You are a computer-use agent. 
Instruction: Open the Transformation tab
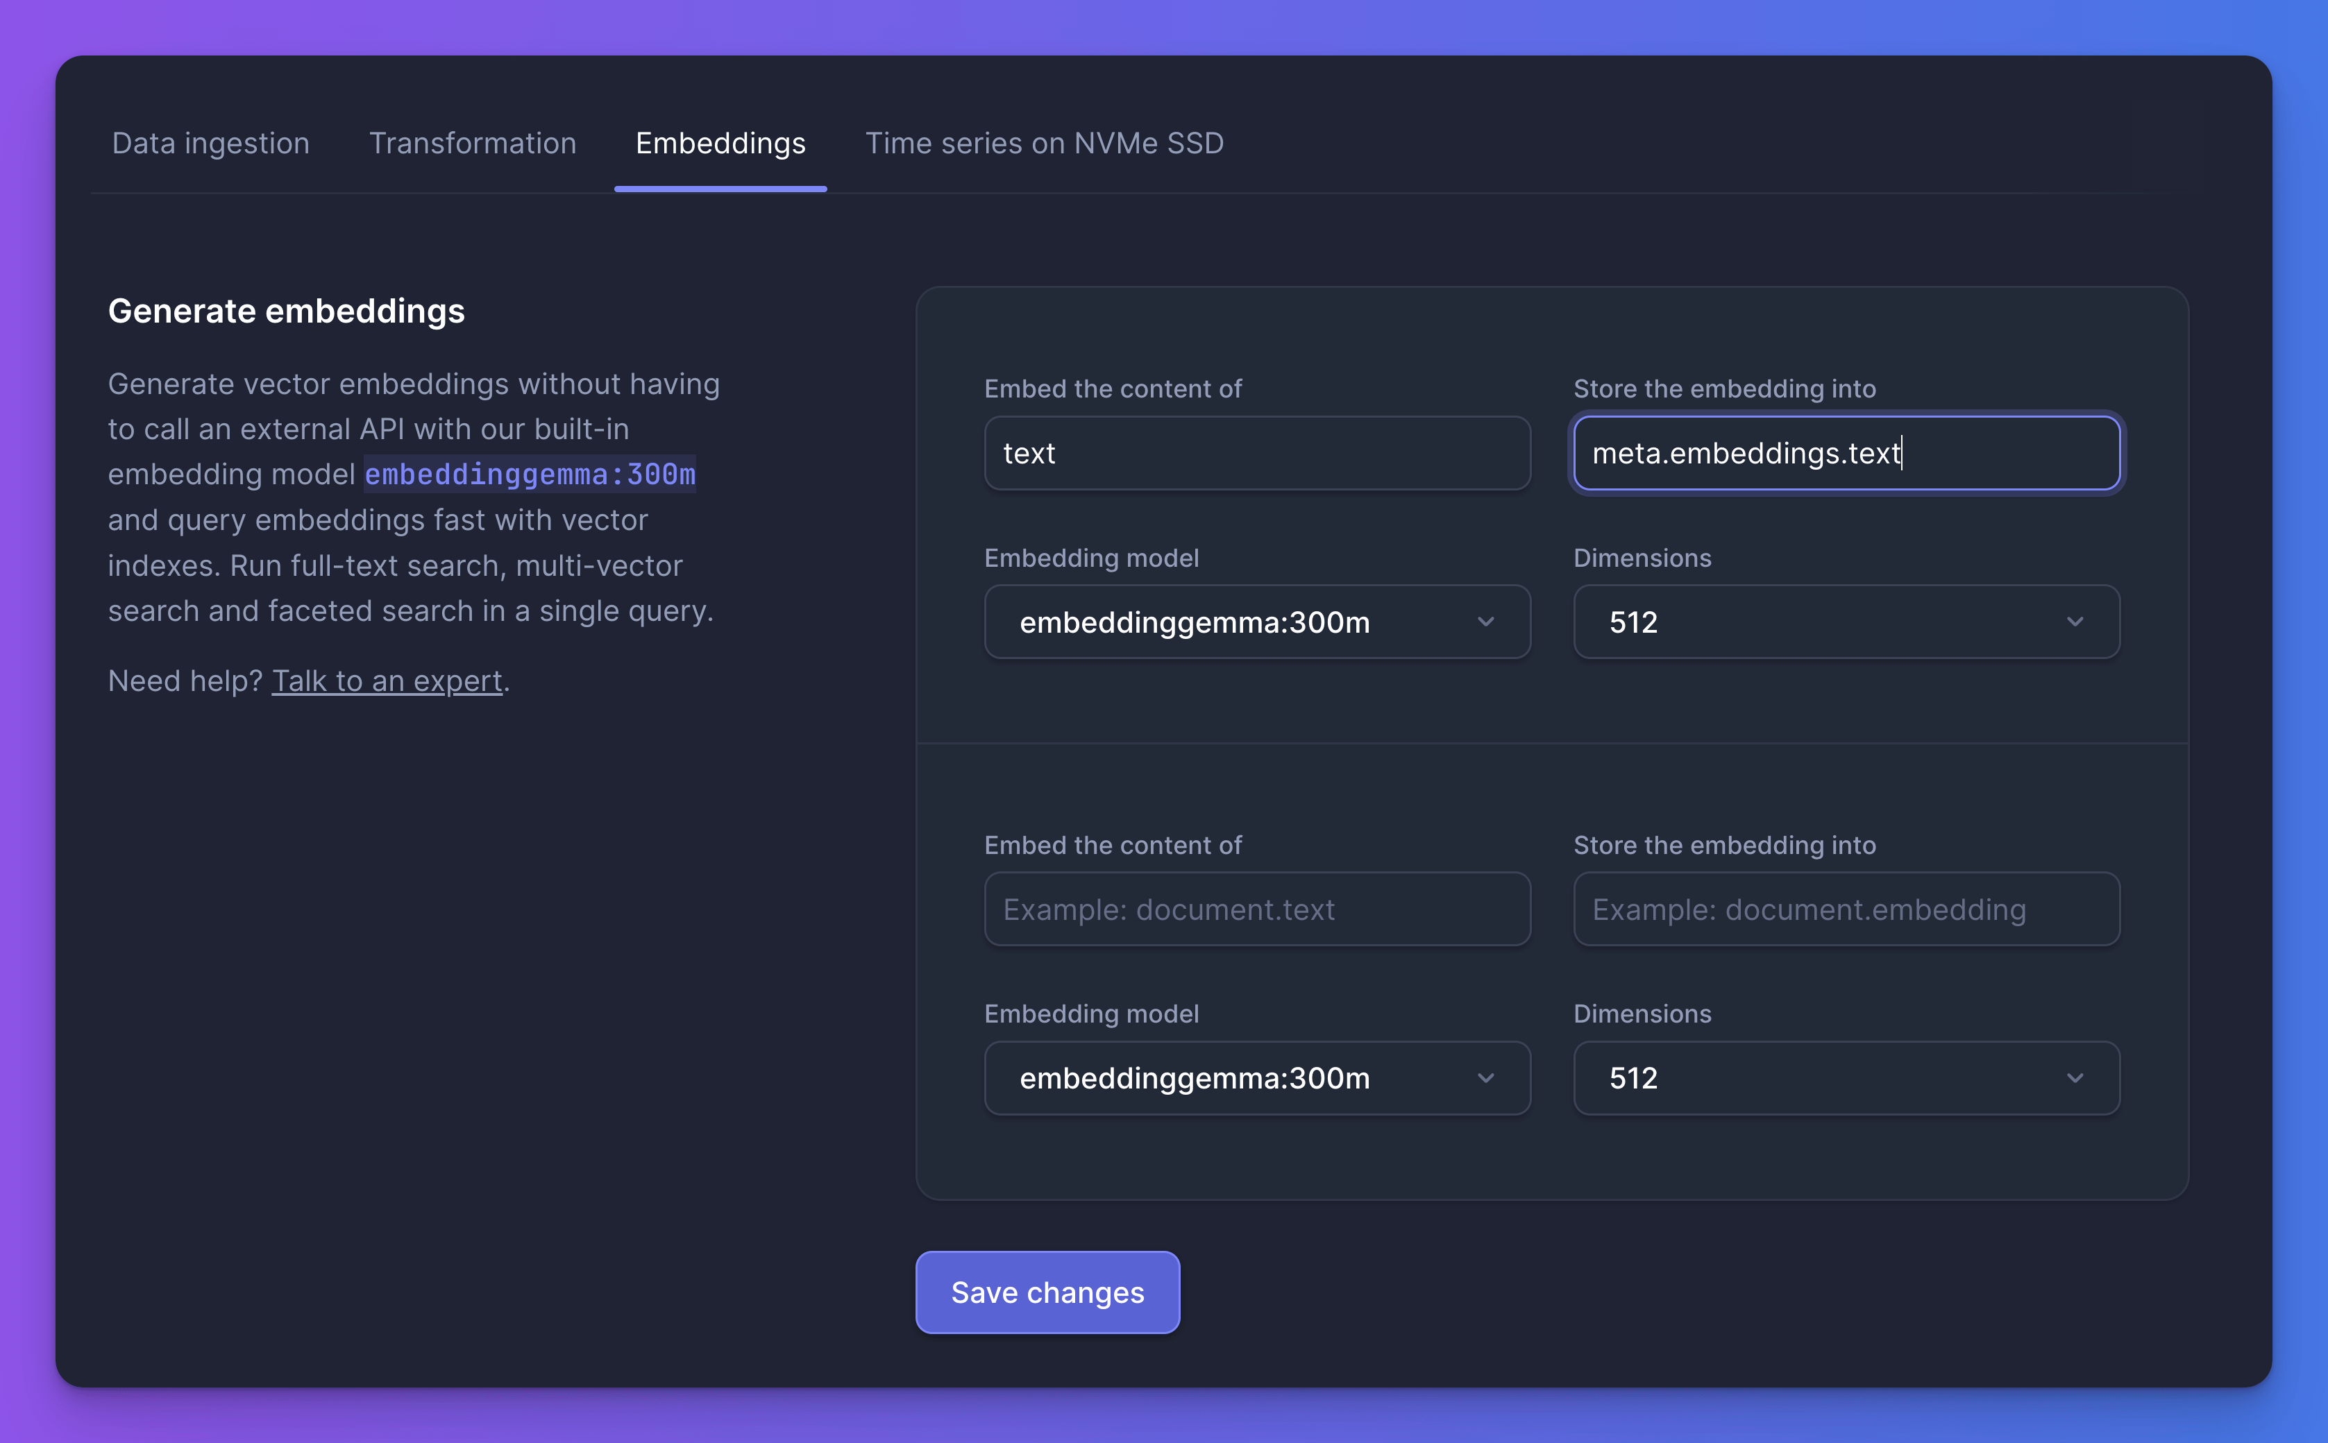coord(473,143)
